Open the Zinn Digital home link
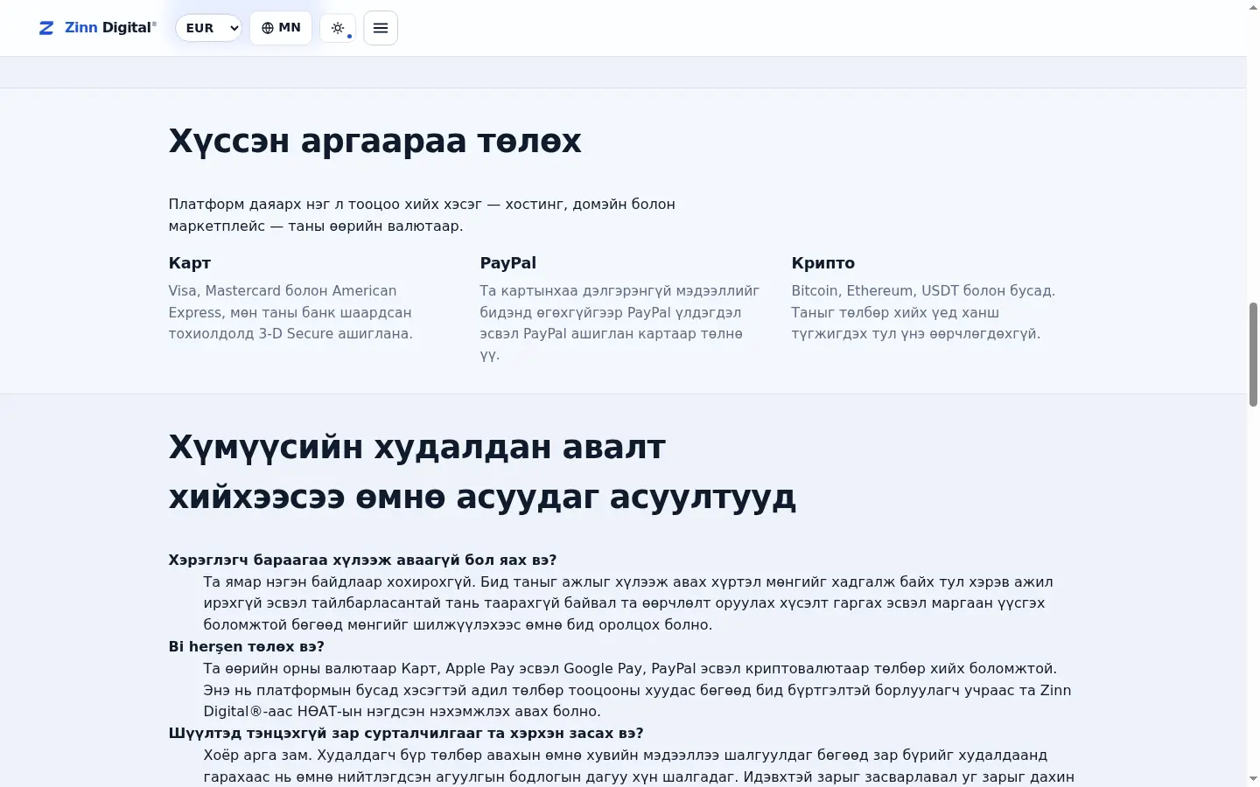Screen dimensions: 1260x787 pyautogui.click(x=98, y=28)
